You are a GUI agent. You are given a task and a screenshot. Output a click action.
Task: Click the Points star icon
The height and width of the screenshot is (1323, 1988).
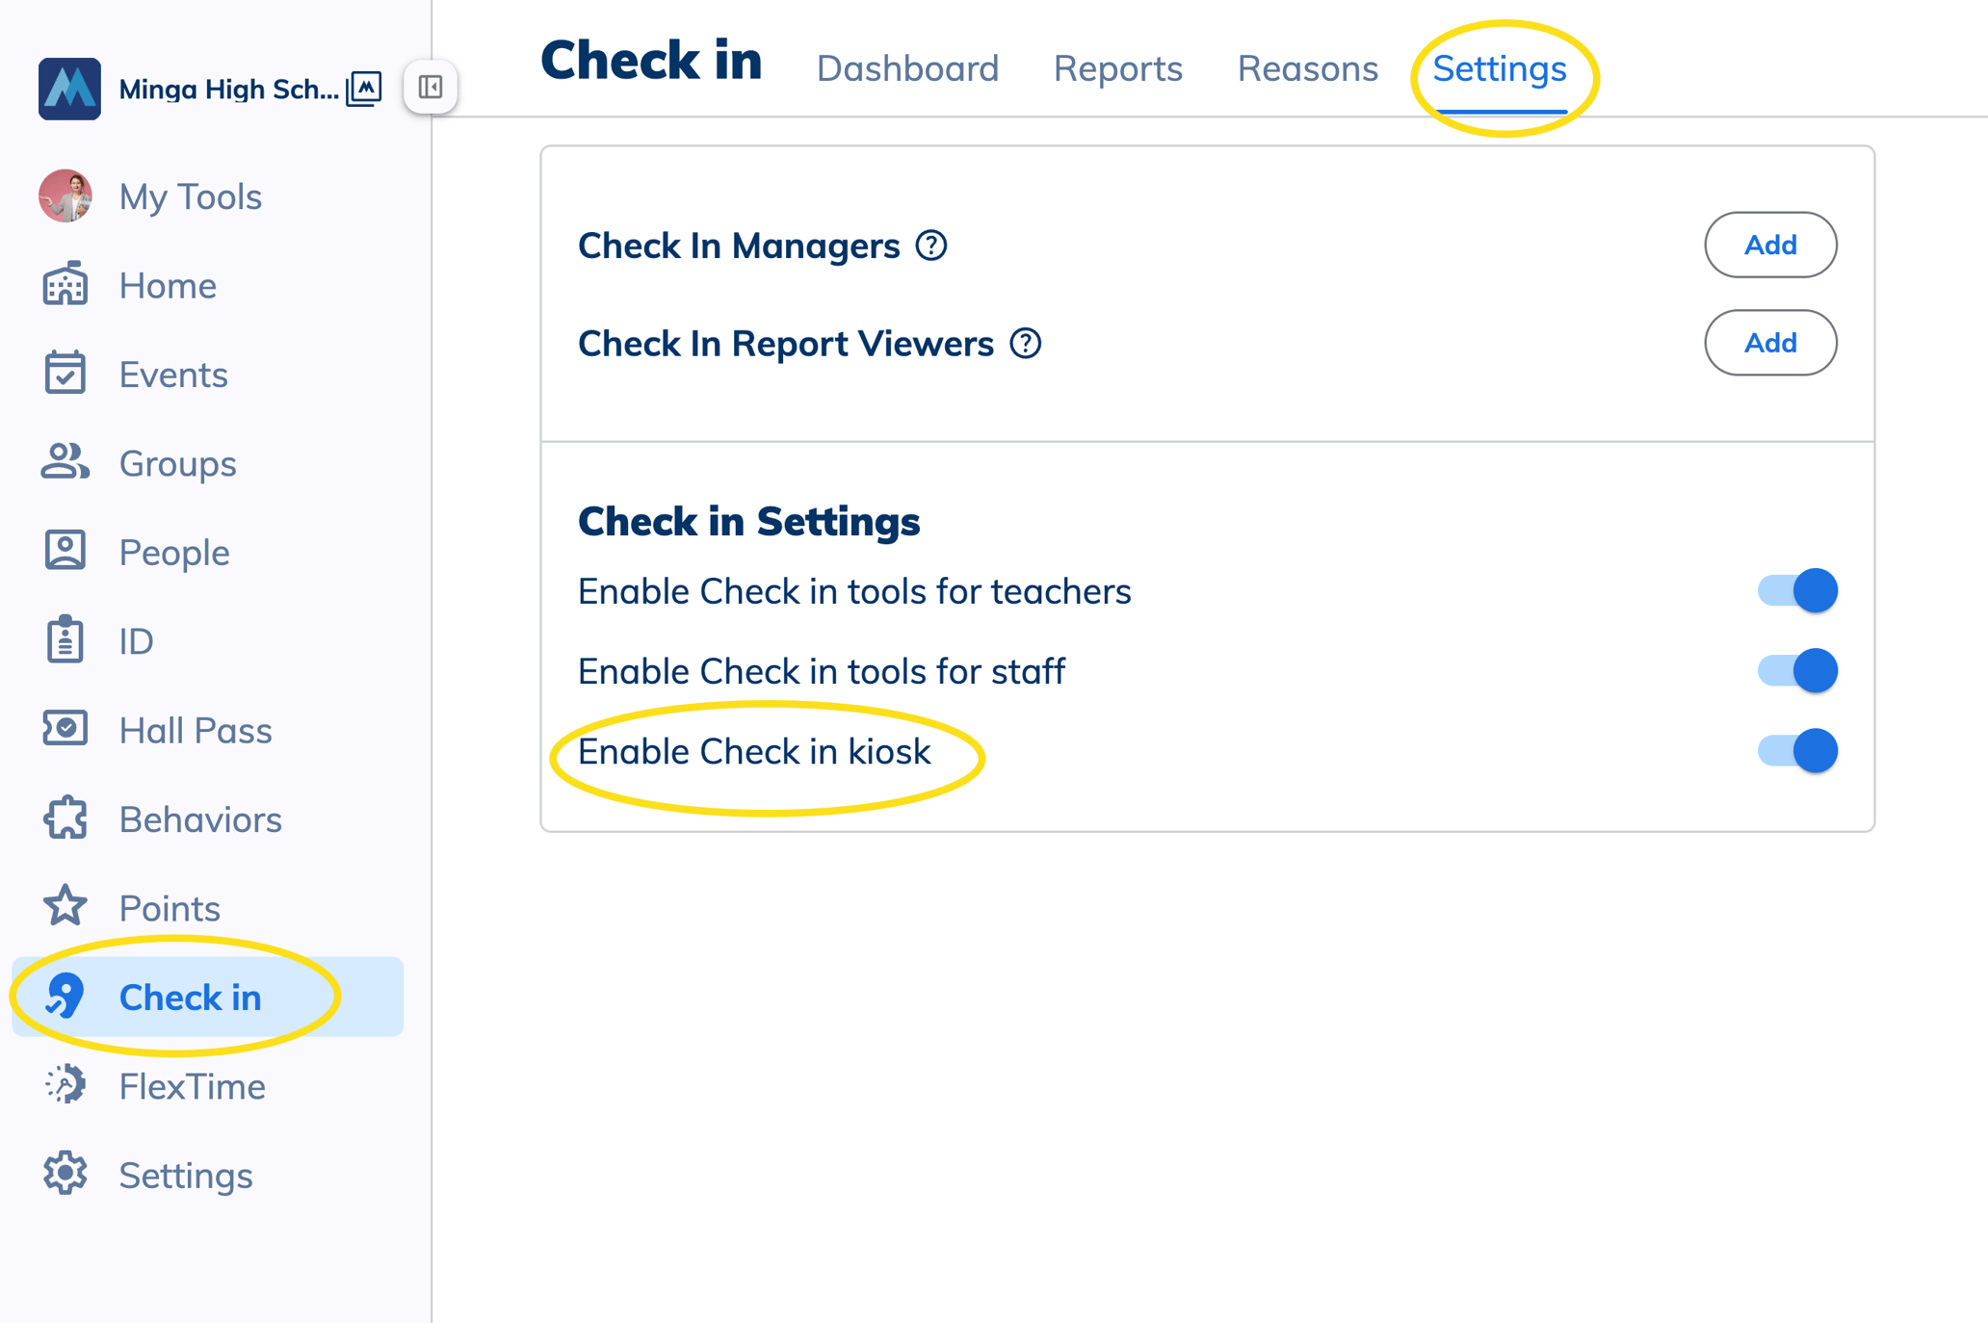point(64,906)
